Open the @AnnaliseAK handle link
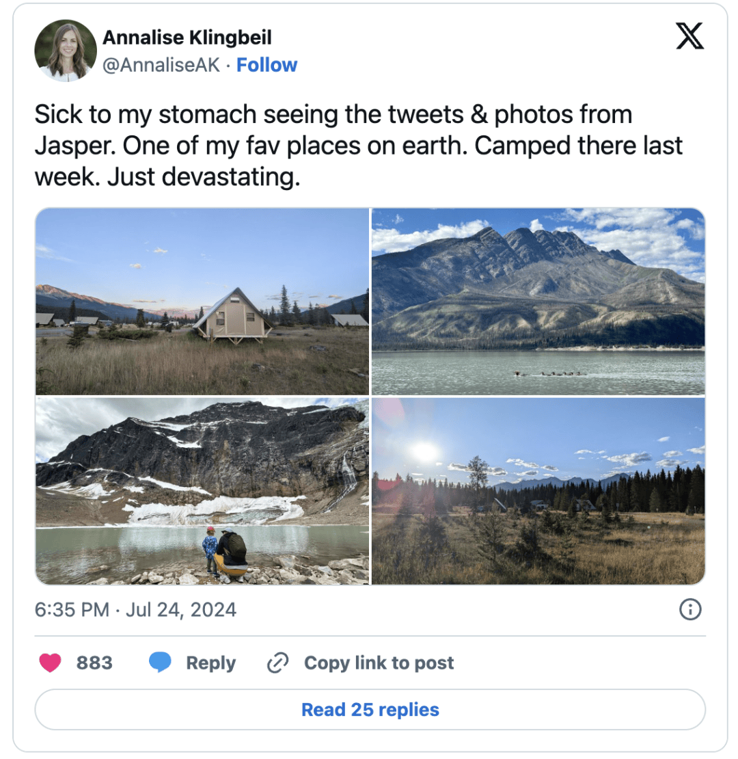 point(161,65)
